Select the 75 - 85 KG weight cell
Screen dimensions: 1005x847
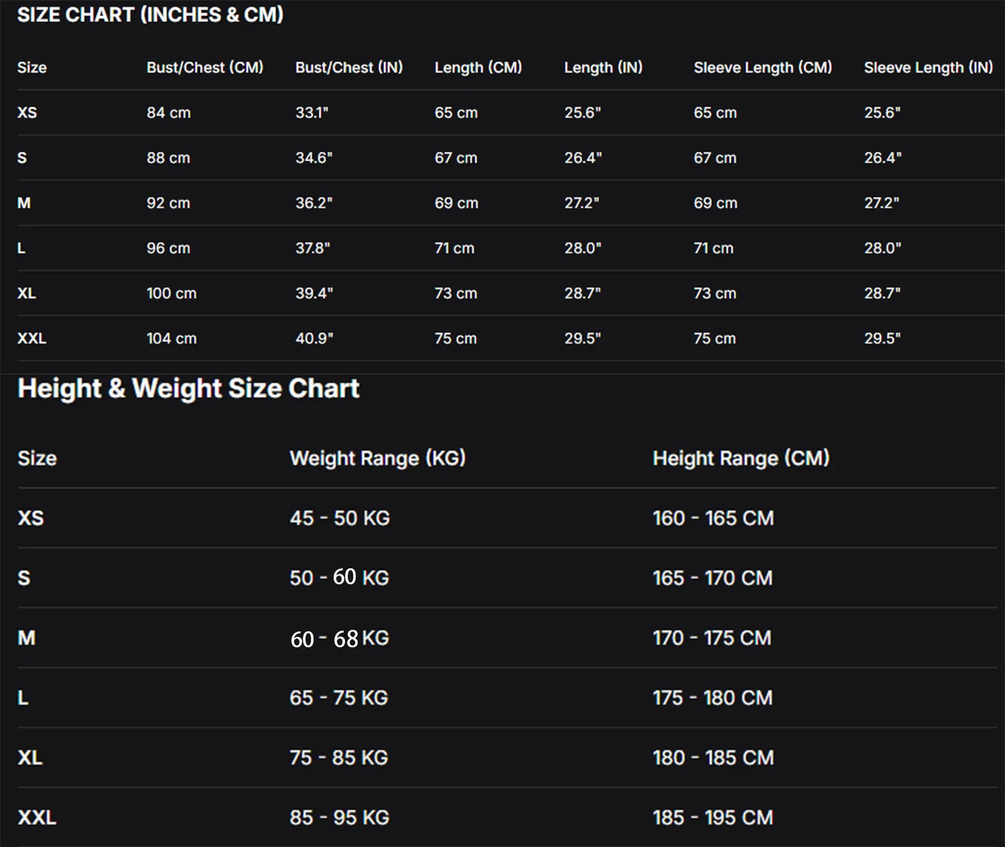click(339, 757)
